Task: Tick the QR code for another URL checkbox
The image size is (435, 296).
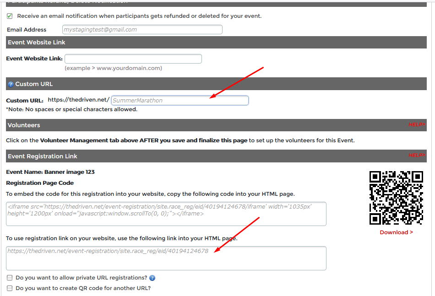Action: [10, 288]
